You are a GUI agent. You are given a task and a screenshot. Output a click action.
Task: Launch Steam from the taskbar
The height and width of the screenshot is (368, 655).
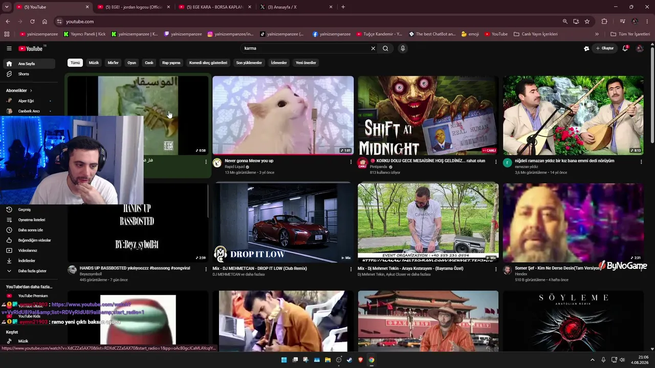[350, 360]
